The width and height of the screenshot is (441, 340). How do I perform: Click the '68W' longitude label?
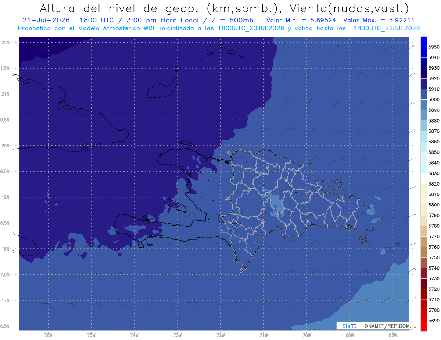(393, 335)
